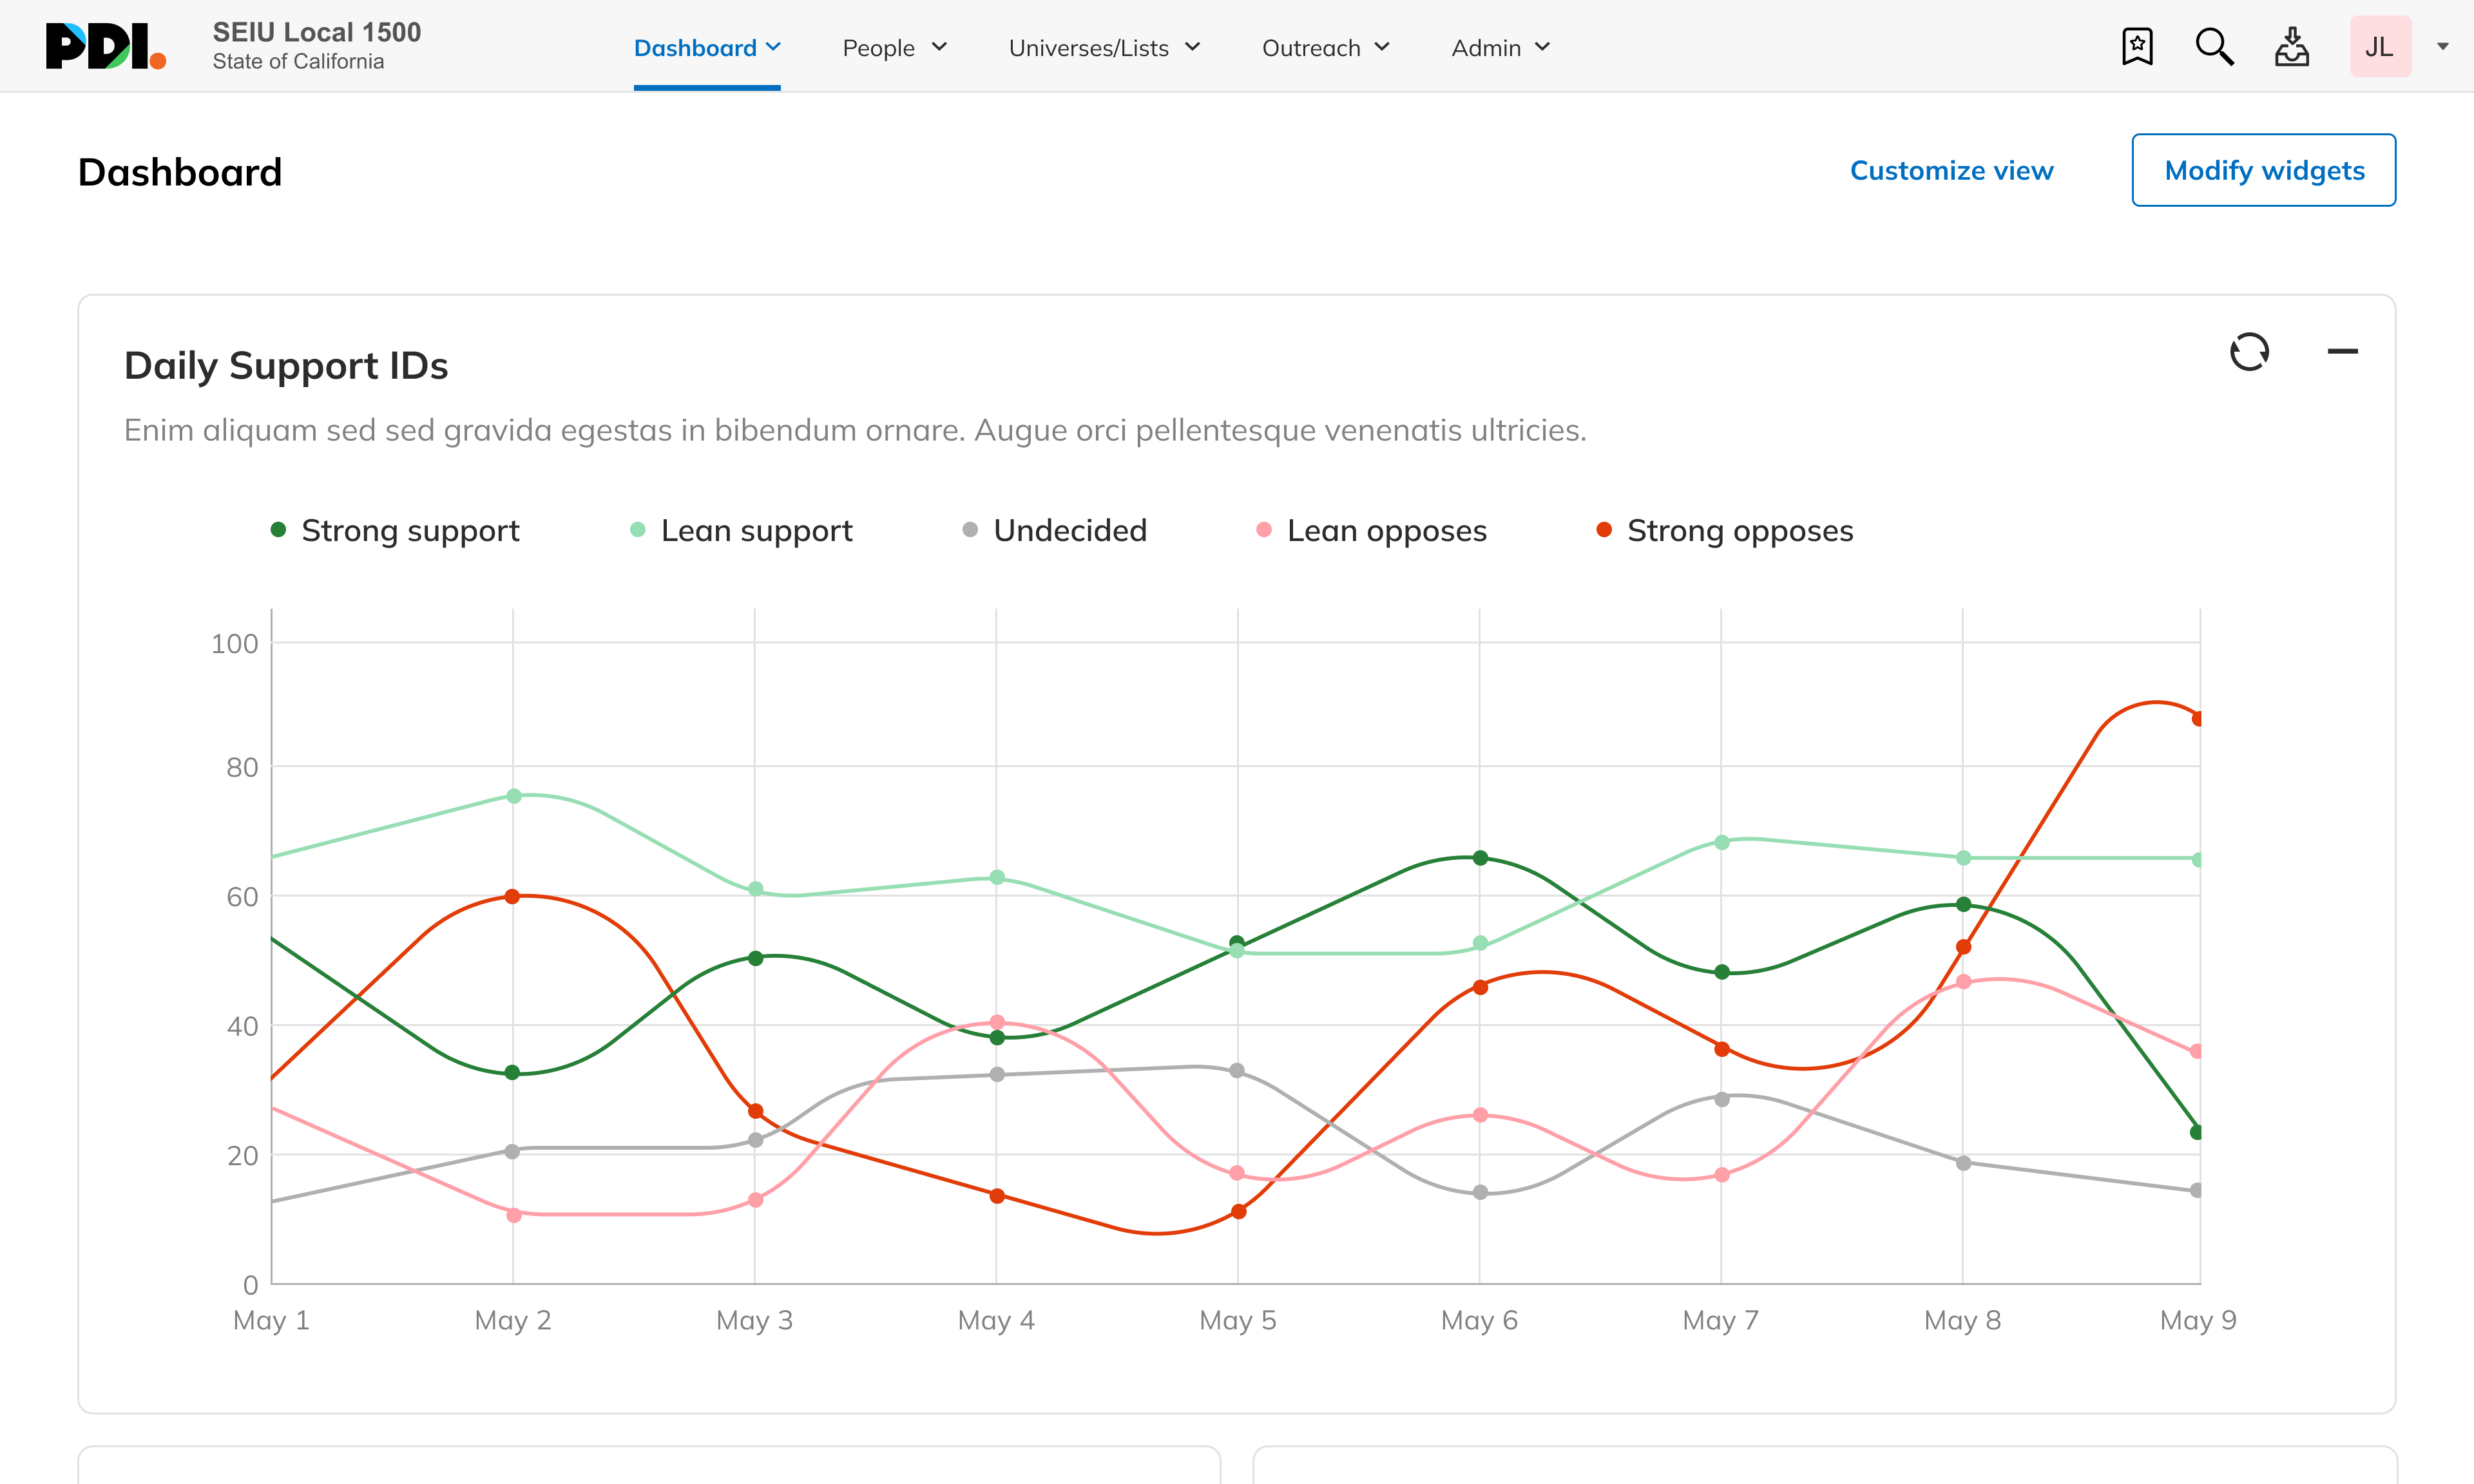Toggle the Lean opposes legend series
2474x1484 pixels.
[x=1371, y=530]
